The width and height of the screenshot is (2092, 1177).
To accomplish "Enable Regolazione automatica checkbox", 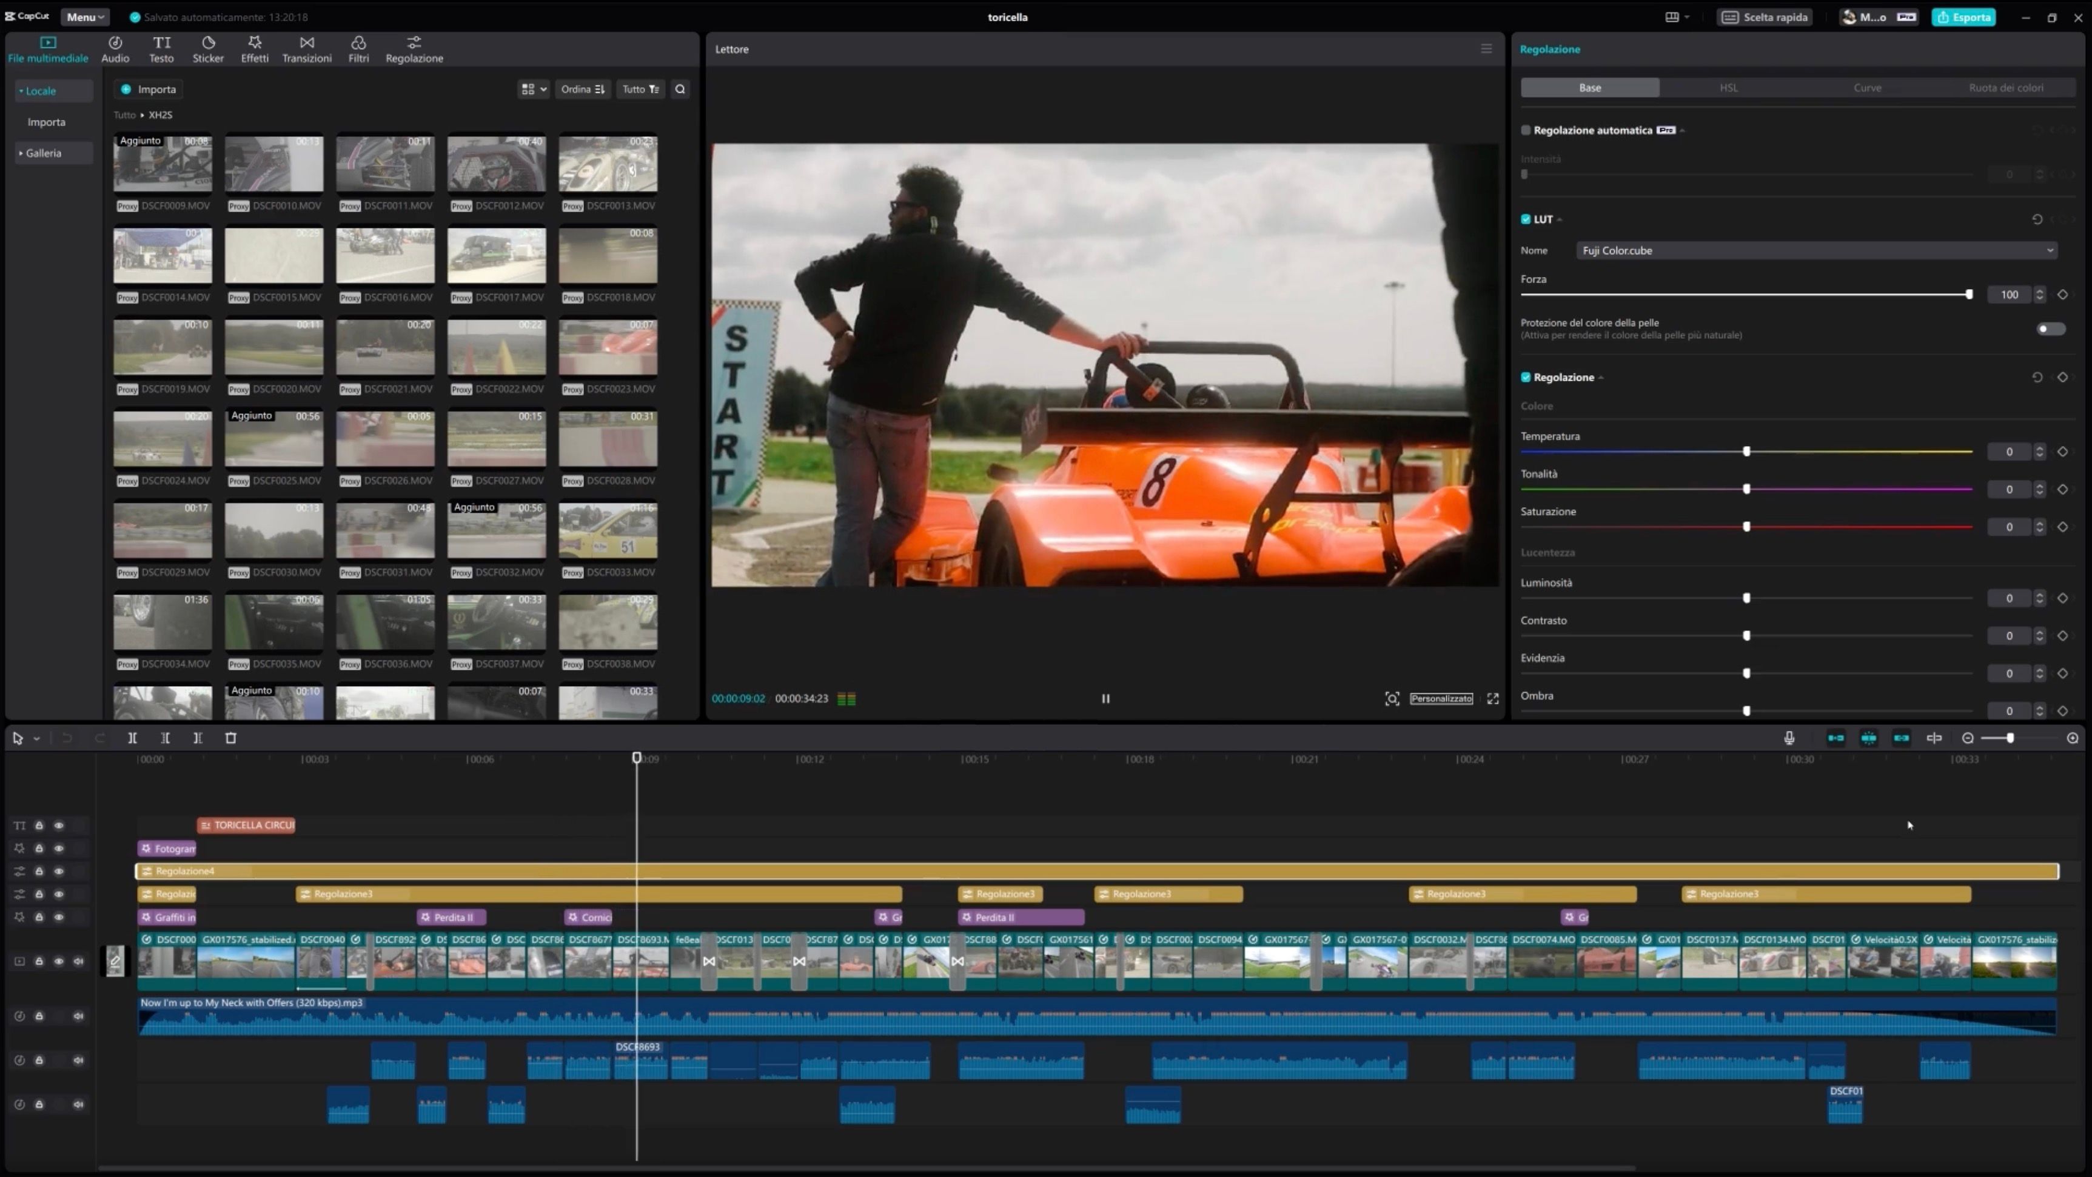I will [1525, 130].
